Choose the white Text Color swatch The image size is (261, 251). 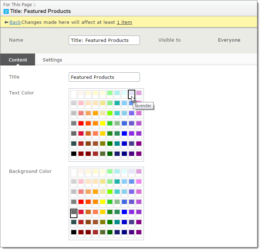[x=74, y=94]
